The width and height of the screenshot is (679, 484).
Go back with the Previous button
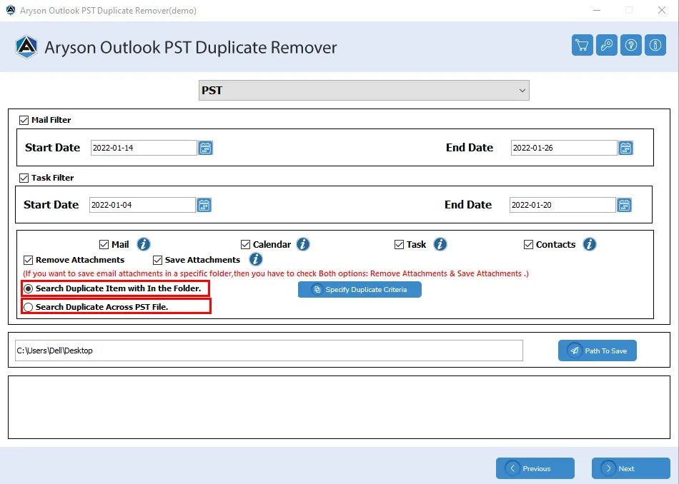[x=535, y=468]
